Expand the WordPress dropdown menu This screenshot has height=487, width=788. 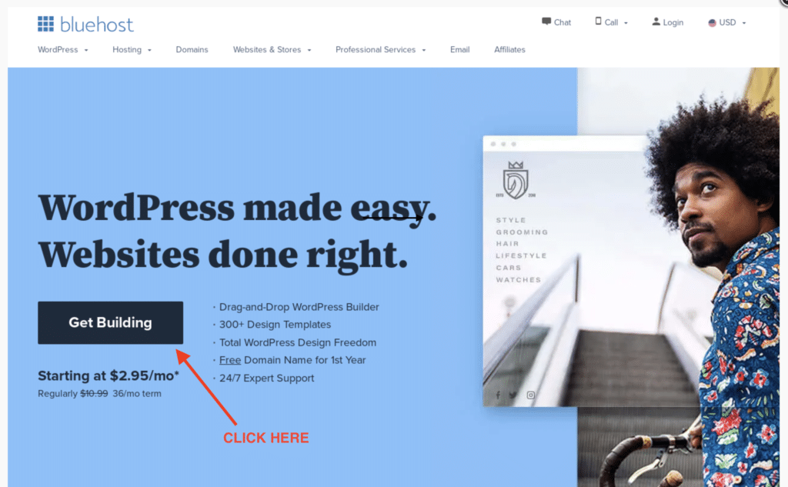tap(63, 50)
